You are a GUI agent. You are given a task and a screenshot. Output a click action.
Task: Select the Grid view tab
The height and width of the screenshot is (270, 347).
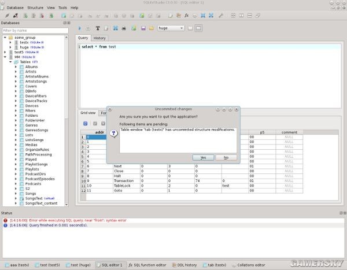coord(88,113)
